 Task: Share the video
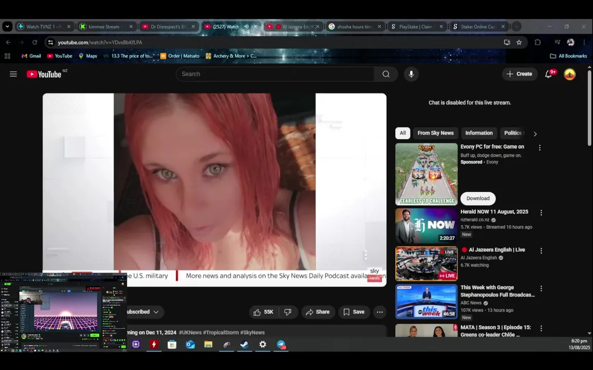pos(318,312)
